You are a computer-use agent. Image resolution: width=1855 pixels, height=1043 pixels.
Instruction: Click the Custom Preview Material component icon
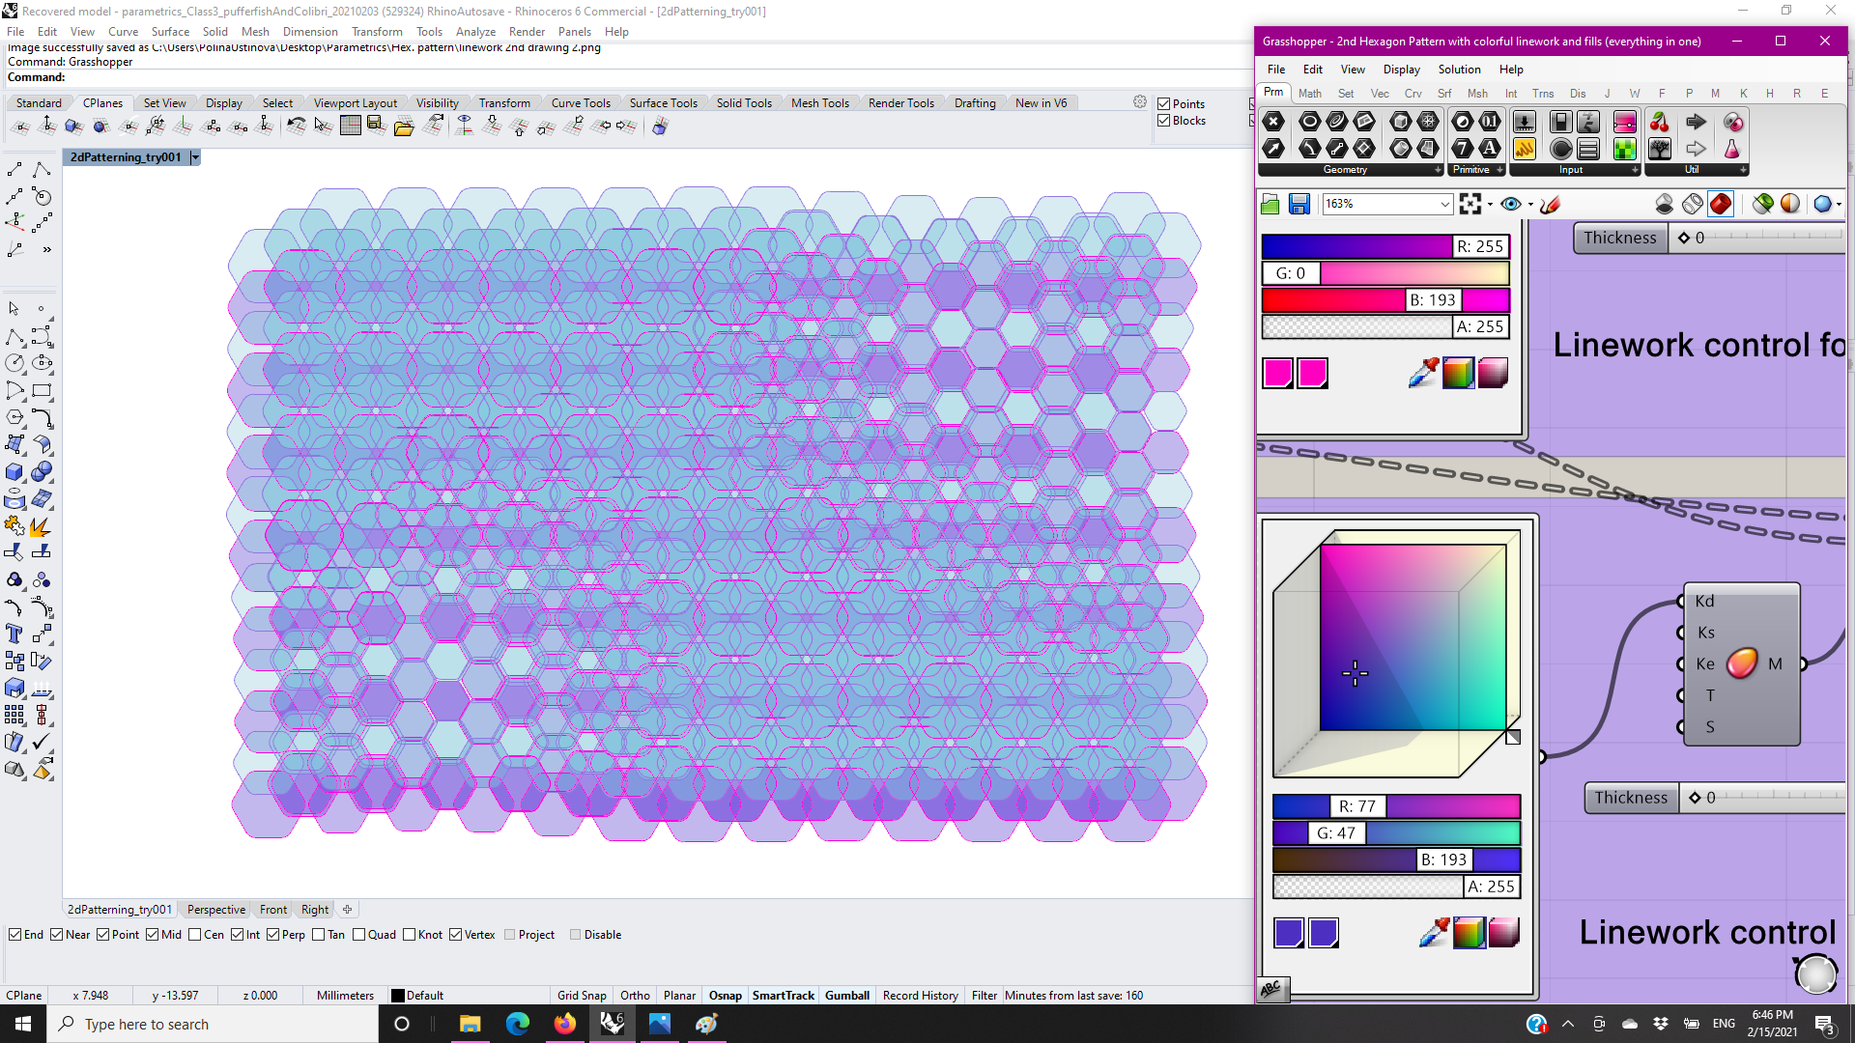(1741, 663)
